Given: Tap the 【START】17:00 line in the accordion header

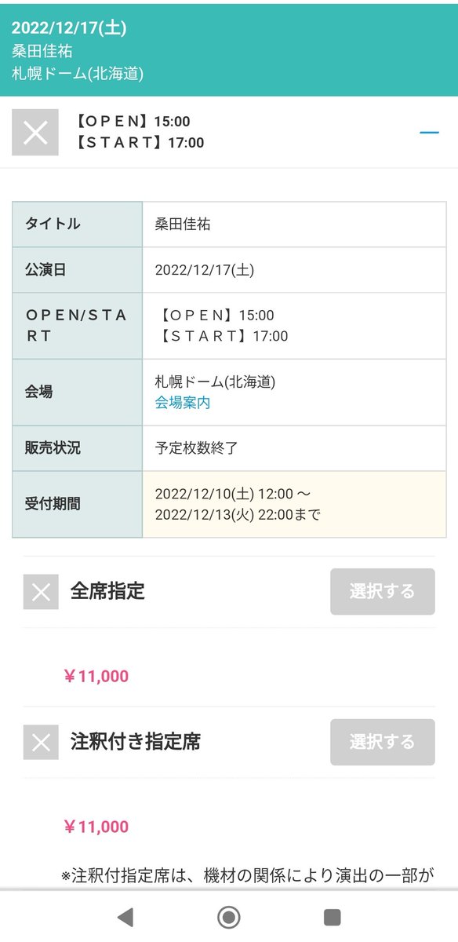Looking at the screenshot, I should [x=140, y=143].
